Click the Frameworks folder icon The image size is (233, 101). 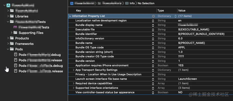tap(12, 44)
